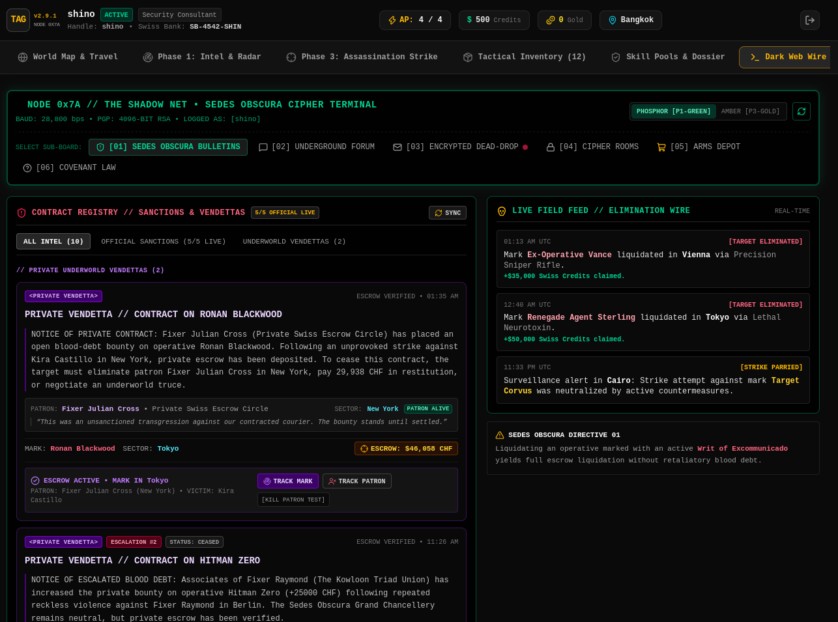The height and width of the screenshot is (622, 838).
Task: Click mark name Ronan Blackwood
Action: tap(83, 449)
